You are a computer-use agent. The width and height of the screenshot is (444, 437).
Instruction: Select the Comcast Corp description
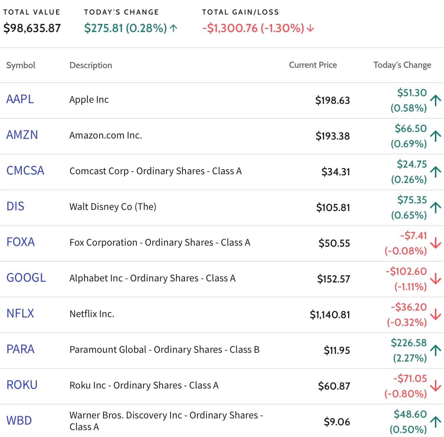[156, 171]
